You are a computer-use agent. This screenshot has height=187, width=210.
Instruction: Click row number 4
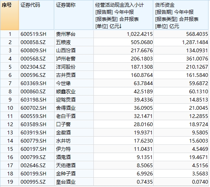[x=10, y=59]
